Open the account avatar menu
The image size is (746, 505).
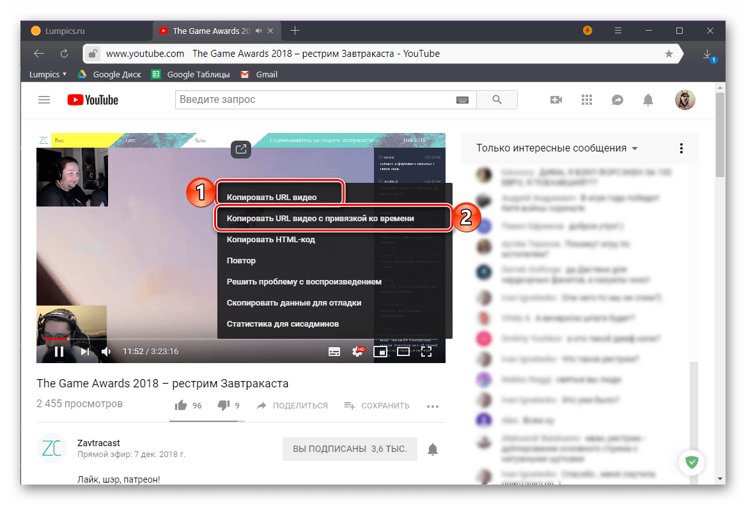coord(685,100)
